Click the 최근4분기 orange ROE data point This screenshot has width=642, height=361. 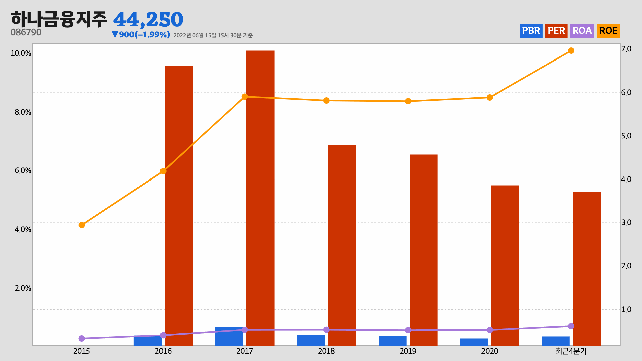coord(571,51)
